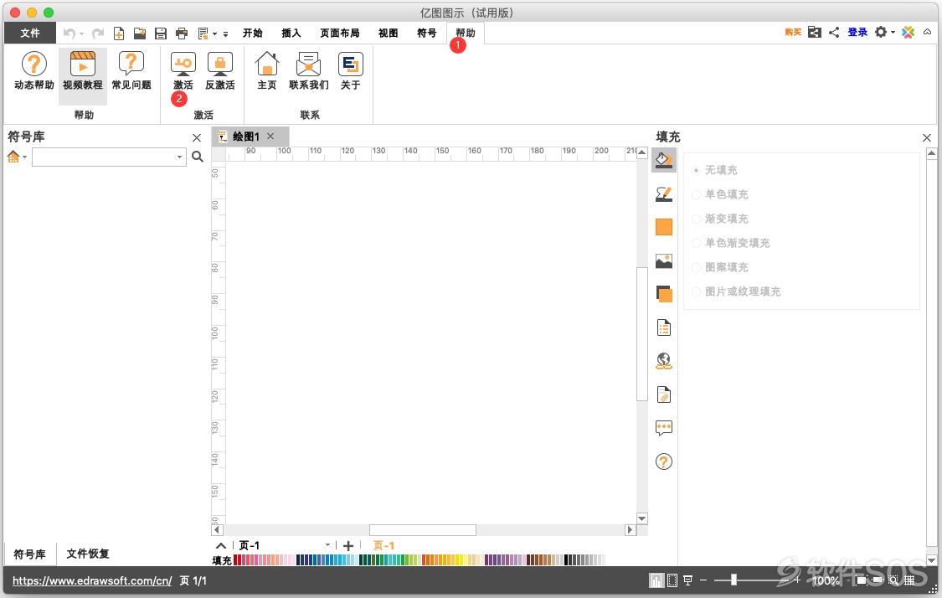Click the horizontal scrollbar thumb under canvas
The image size is (942, 598).
422,530
